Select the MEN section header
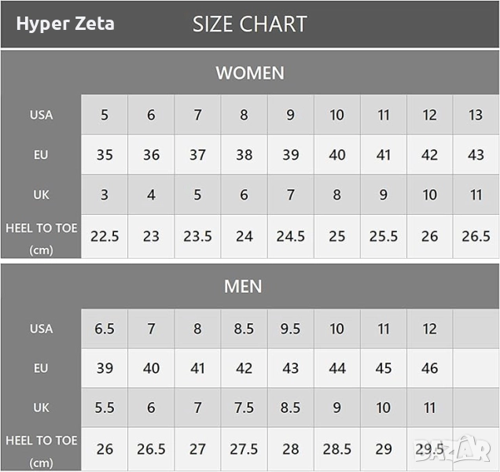 click(x=243, y=286)
